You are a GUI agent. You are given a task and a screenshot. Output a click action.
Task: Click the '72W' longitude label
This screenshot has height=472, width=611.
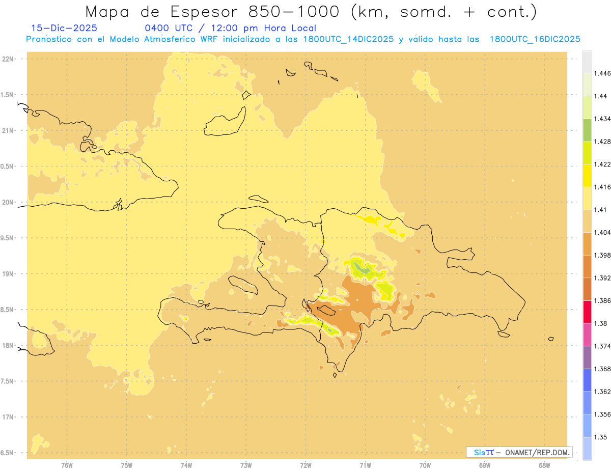click(x=306, y=465)
